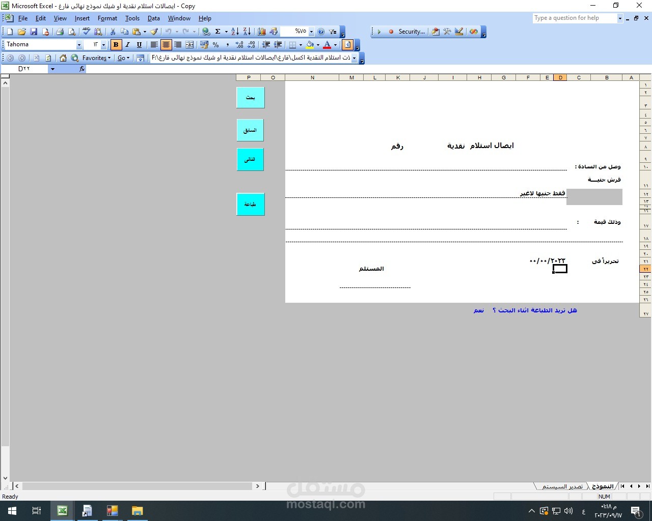Screen dimensions: 652x521
Task: Select the Format Painter brush
Action: (x=154, y=32)
